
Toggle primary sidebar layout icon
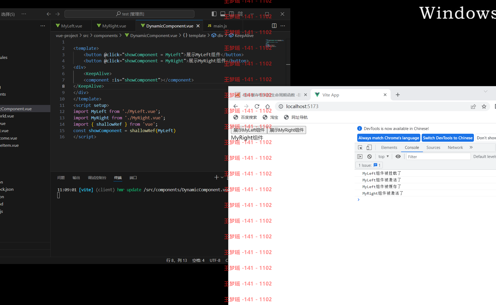(x=214, y=14)
